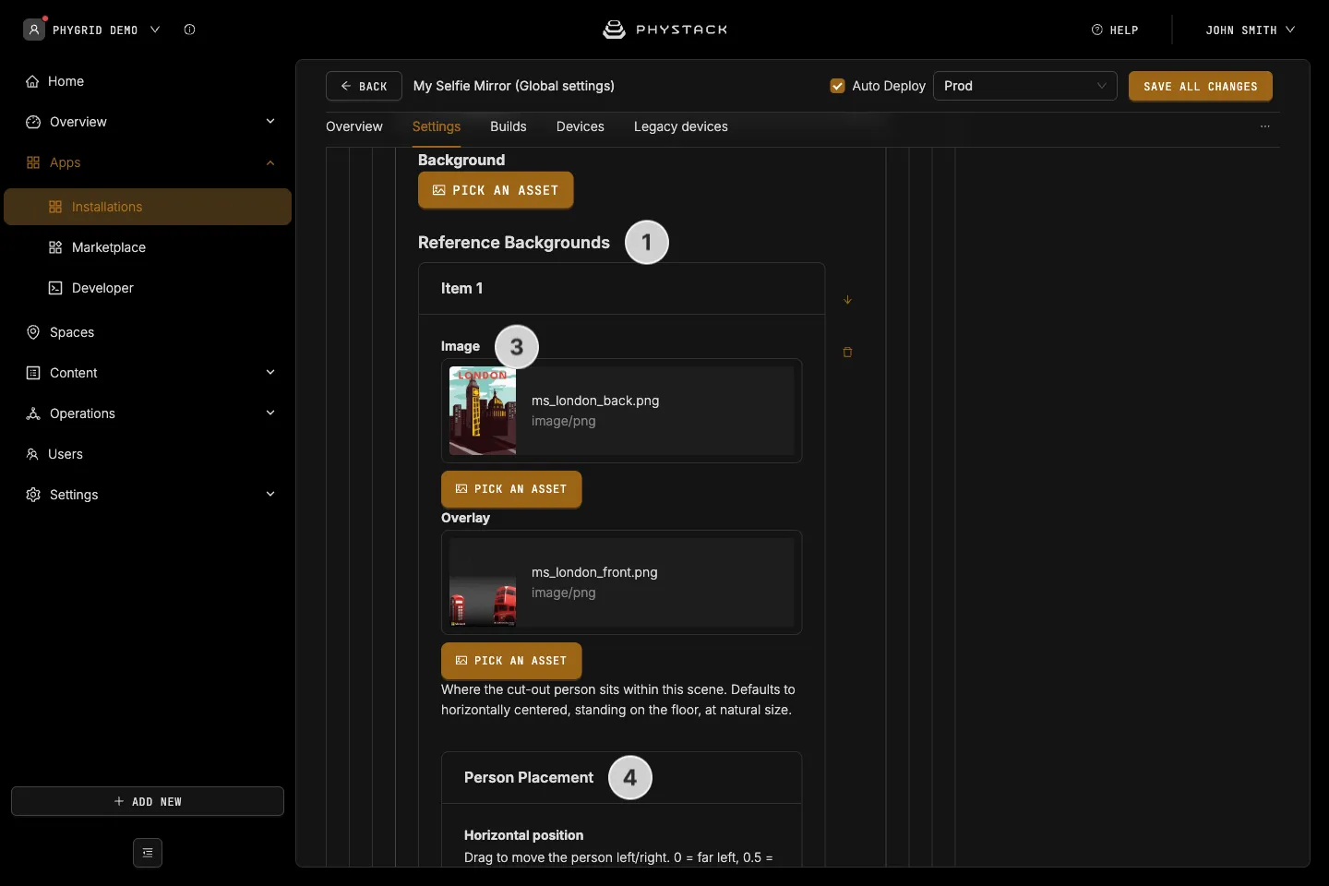Image resolution: width=1329 pixels, height=886 pixels.
Task: Toggle the Auto Deploy checkbox
Action: click(838, 86)
